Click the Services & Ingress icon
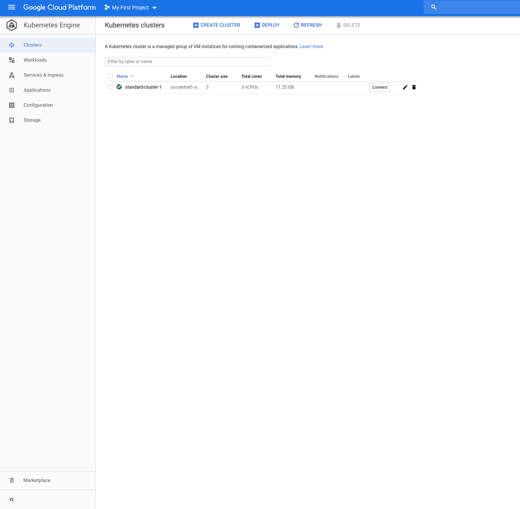The width and height of the screenshot is (520, 509). tap(12, 75)
